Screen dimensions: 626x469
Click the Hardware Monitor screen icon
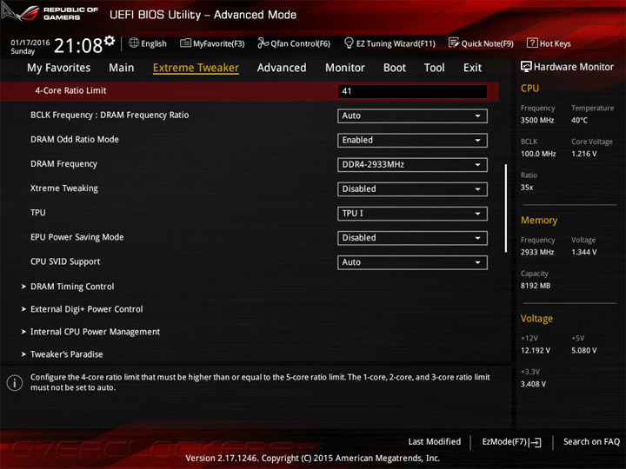click(526, 67)
